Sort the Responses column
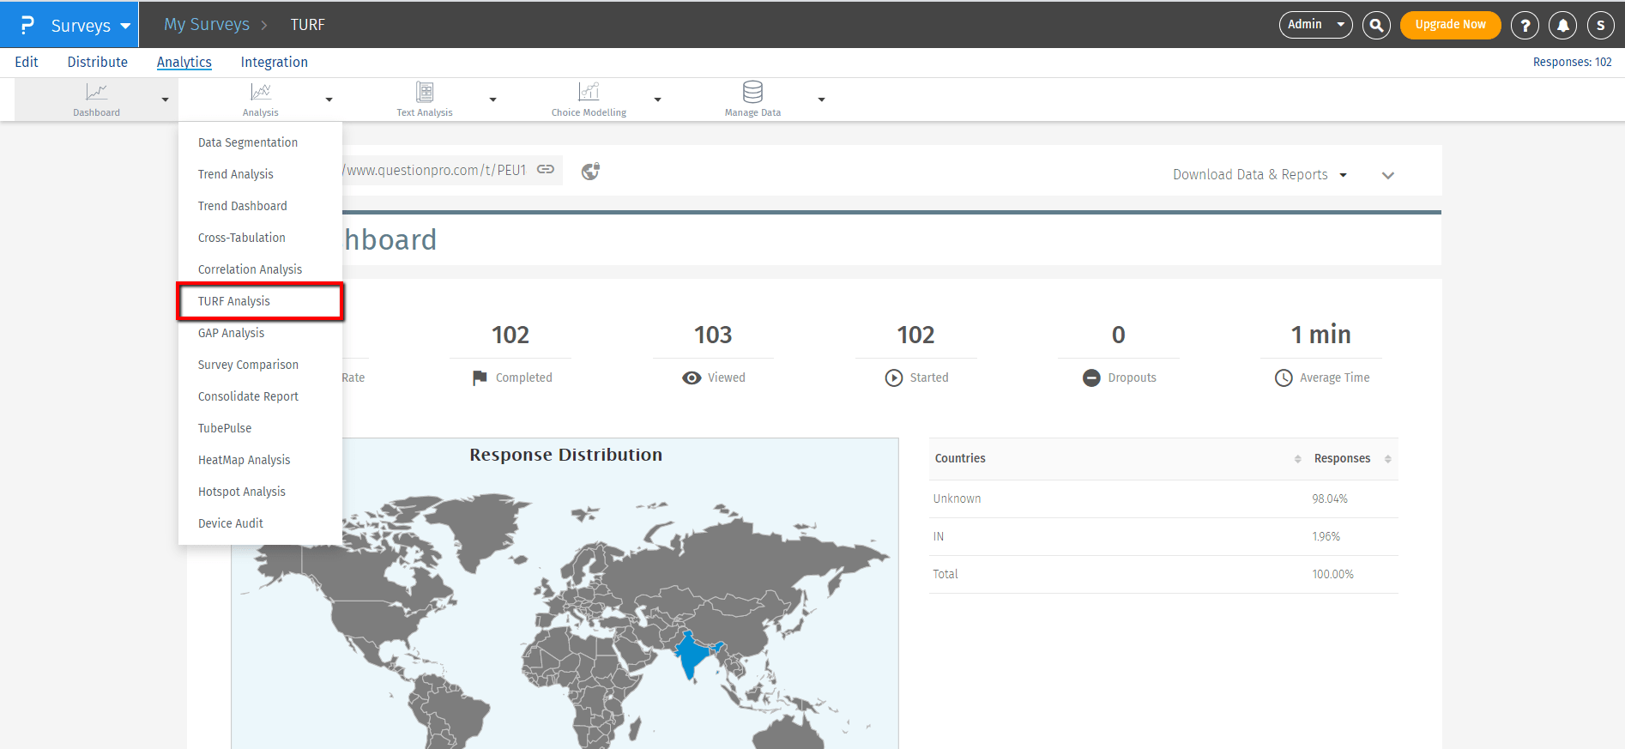The height and width of the screenshot is (749, 1625). (x=1387, y=459)
